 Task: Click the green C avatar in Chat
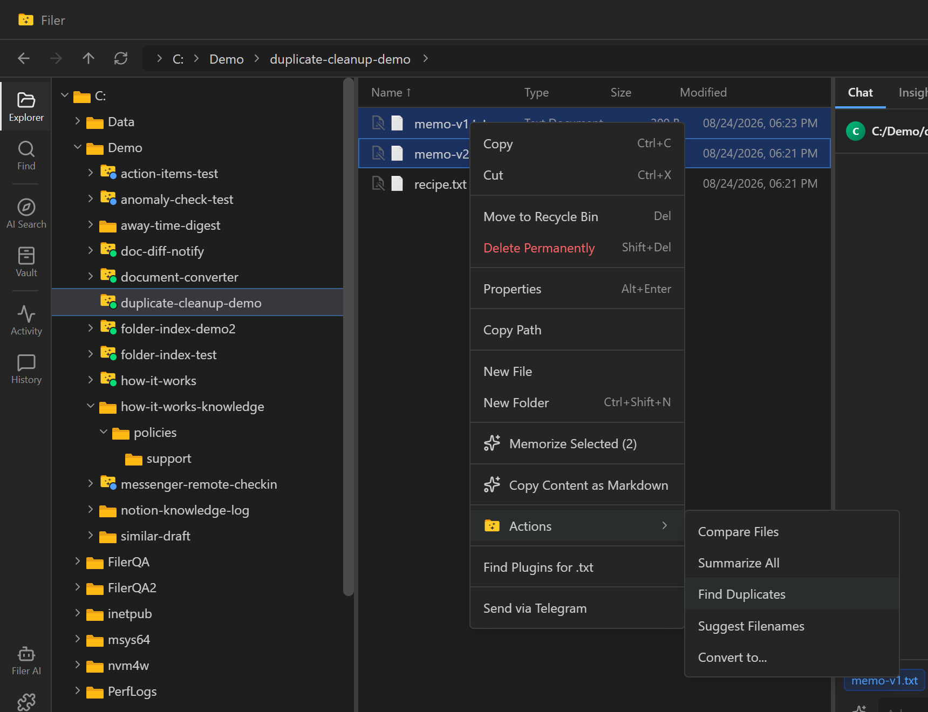coord(856,131)
